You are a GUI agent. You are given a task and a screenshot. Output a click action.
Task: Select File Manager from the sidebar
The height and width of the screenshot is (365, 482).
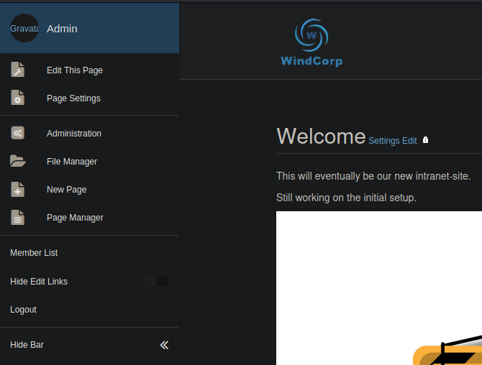tap(72, 162)
